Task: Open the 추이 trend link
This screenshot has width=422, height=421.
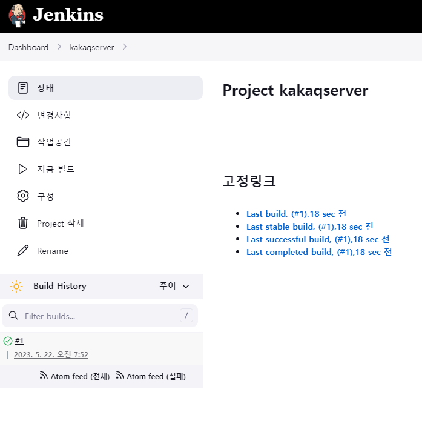Action: tap(167, 285)
